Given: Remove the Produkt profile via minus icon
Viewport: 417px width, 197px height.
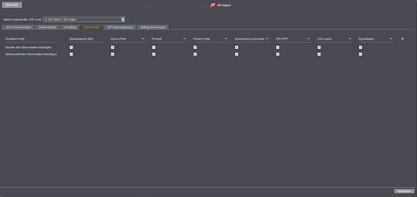Looking at the screenshot, I should [x=185, y=38].
